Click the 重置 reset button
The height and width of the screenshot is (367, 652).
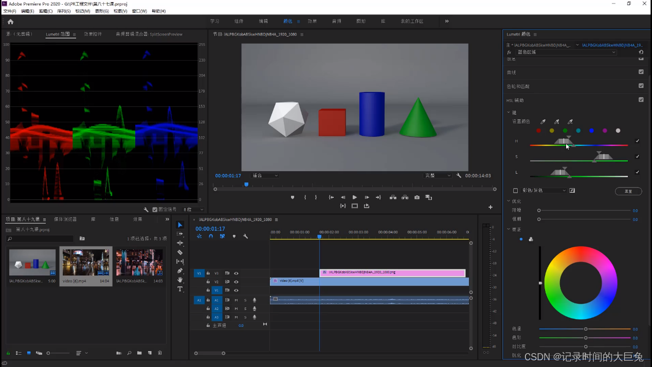pyautogui.click(x=628, y=191)
